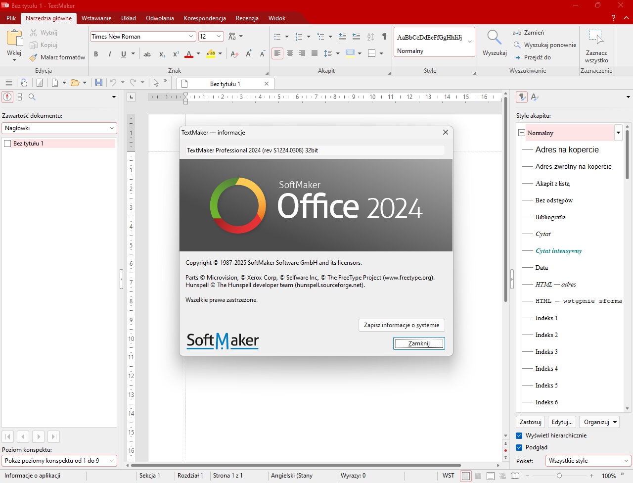Click the zoom slider in the status bar

tap(559, 476)
